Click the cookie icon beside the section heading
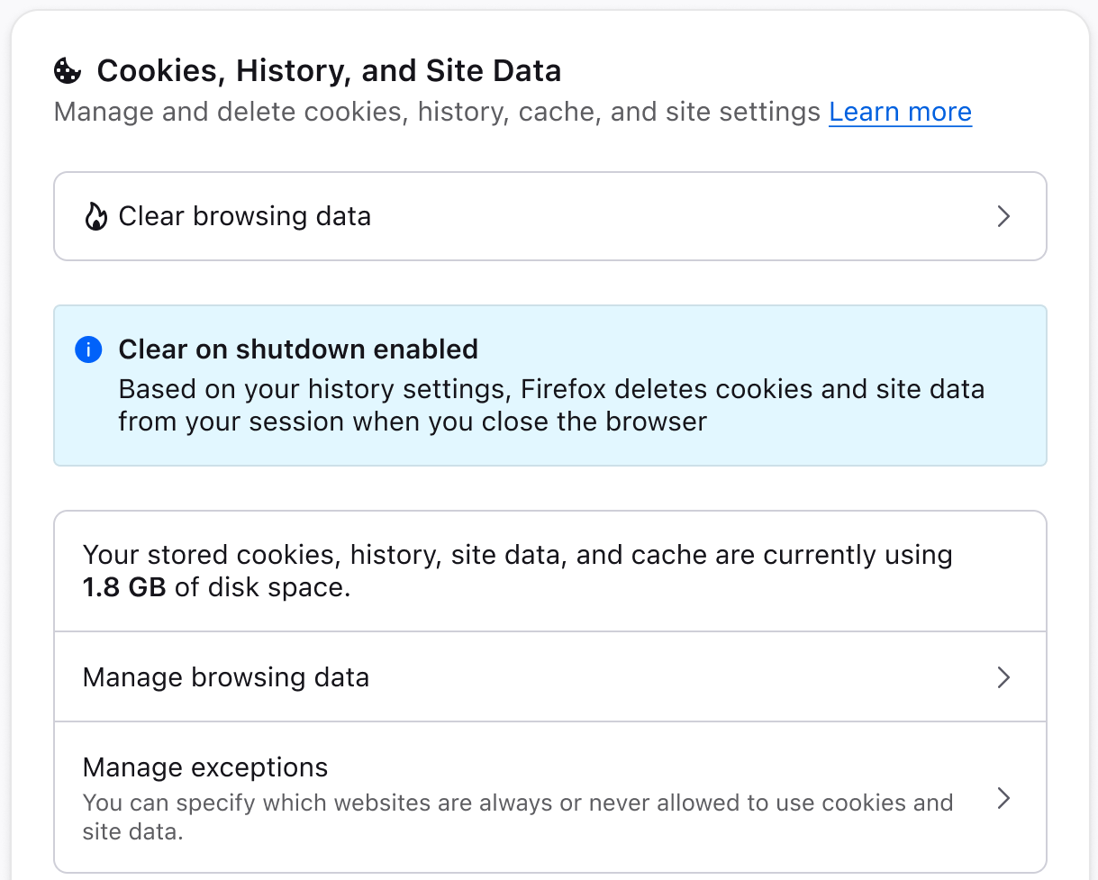Screen dimensions: 1098x880 [68, 70]
